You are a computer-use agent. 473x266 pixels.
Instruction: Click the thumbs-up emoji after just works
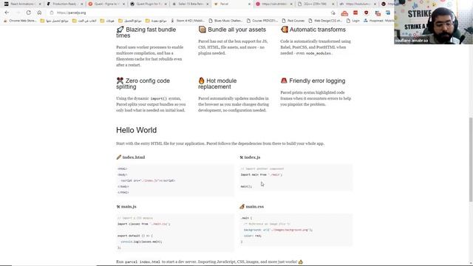pyautogui.click(x=301, y=262)
